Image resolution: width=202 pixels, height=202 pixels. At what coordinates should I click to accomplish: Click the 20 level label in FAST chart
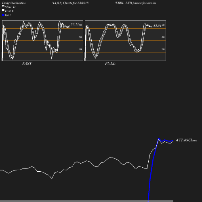pos(80,49)
